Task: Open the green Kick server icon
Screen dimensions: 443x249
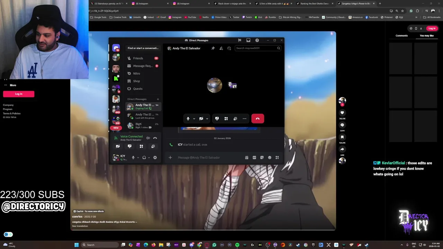Action: coord(116,79)
